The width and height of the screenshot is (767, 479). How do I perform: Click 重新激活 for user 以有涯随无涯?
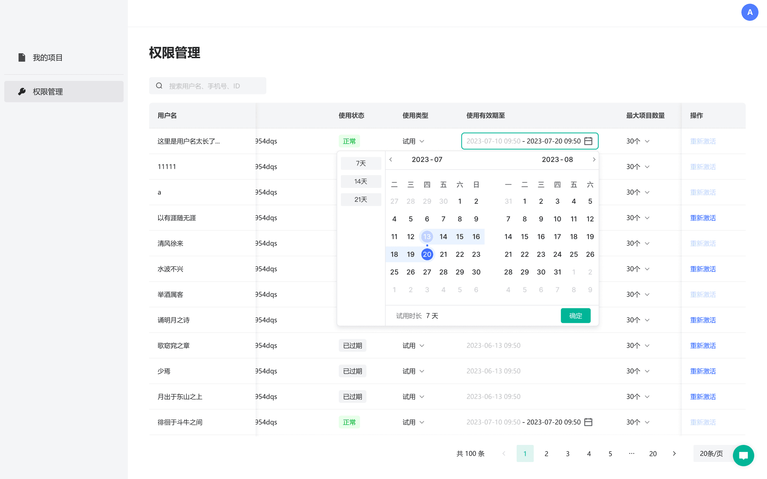703,218
